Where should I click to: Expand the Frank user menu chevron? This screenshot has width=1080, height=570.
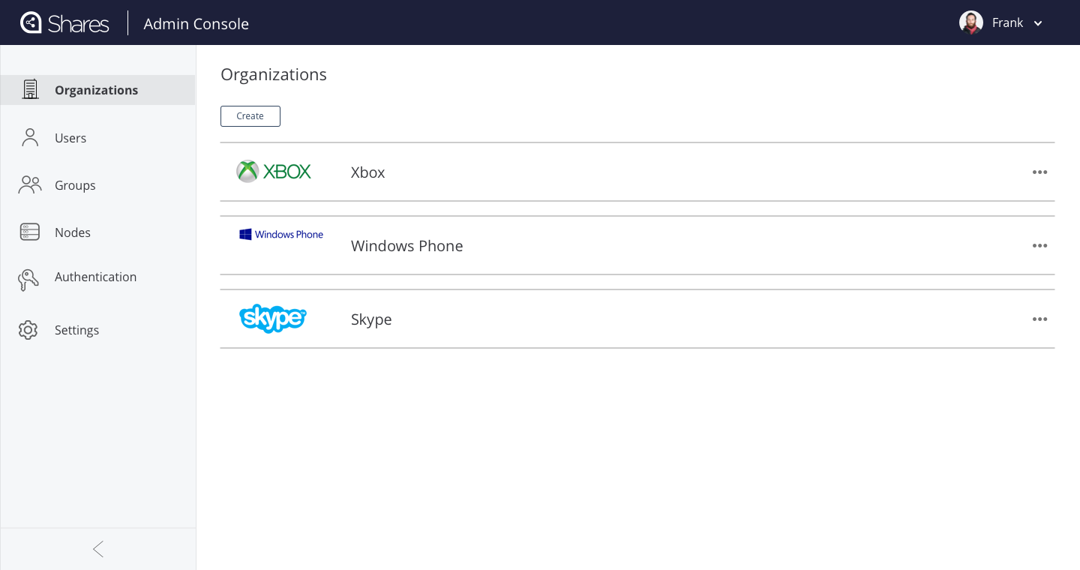[x=1038, y=23]
